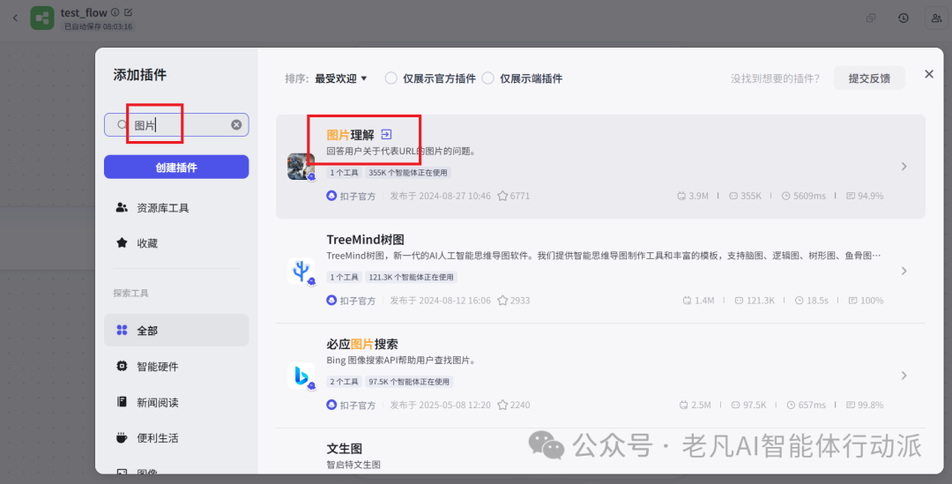This screenshot has width=952, height=484.
Task: Focus the plugin search field containing 图片
Action: pos(176,124)
